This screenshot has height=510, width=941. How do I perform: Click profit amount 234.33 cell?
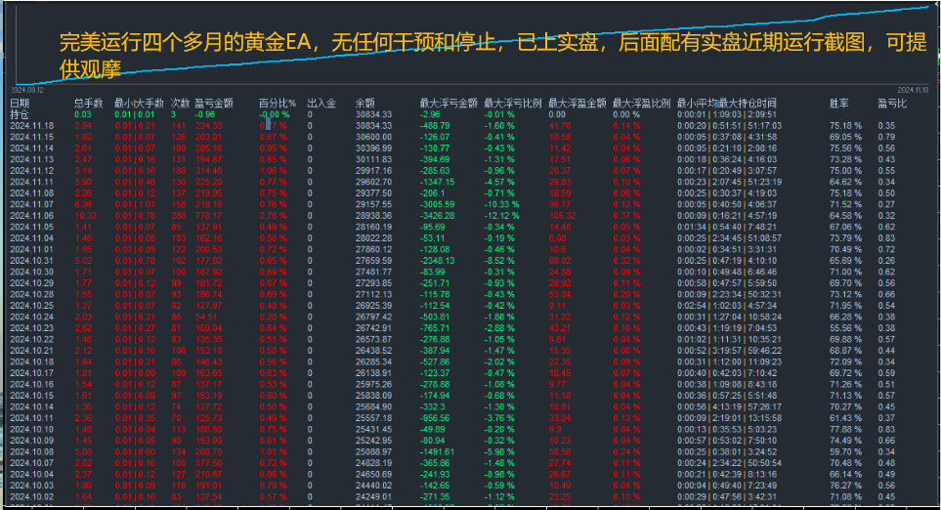[208, 126]
